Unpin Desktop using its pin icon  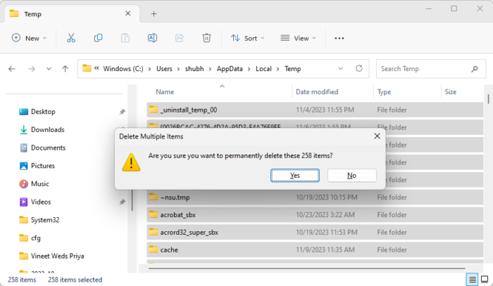[123, 112]
